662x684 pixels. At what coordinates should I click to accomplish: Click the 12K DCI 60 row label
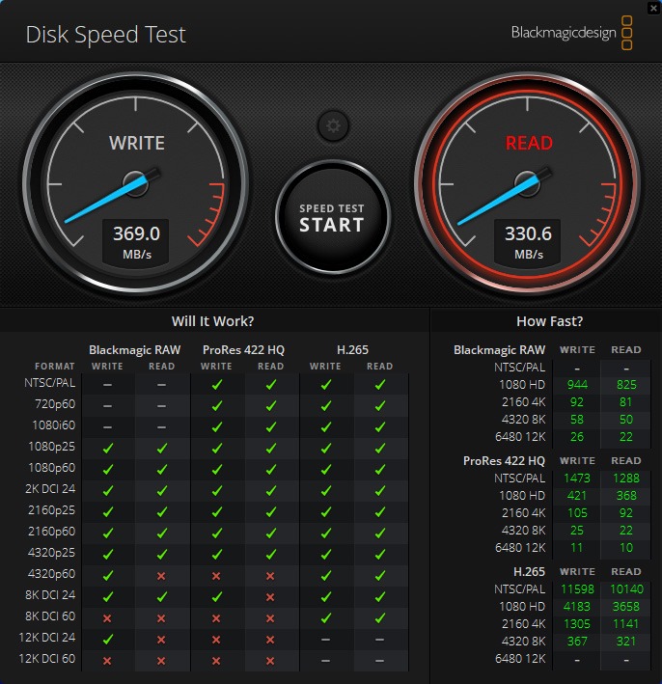point(47,659)
